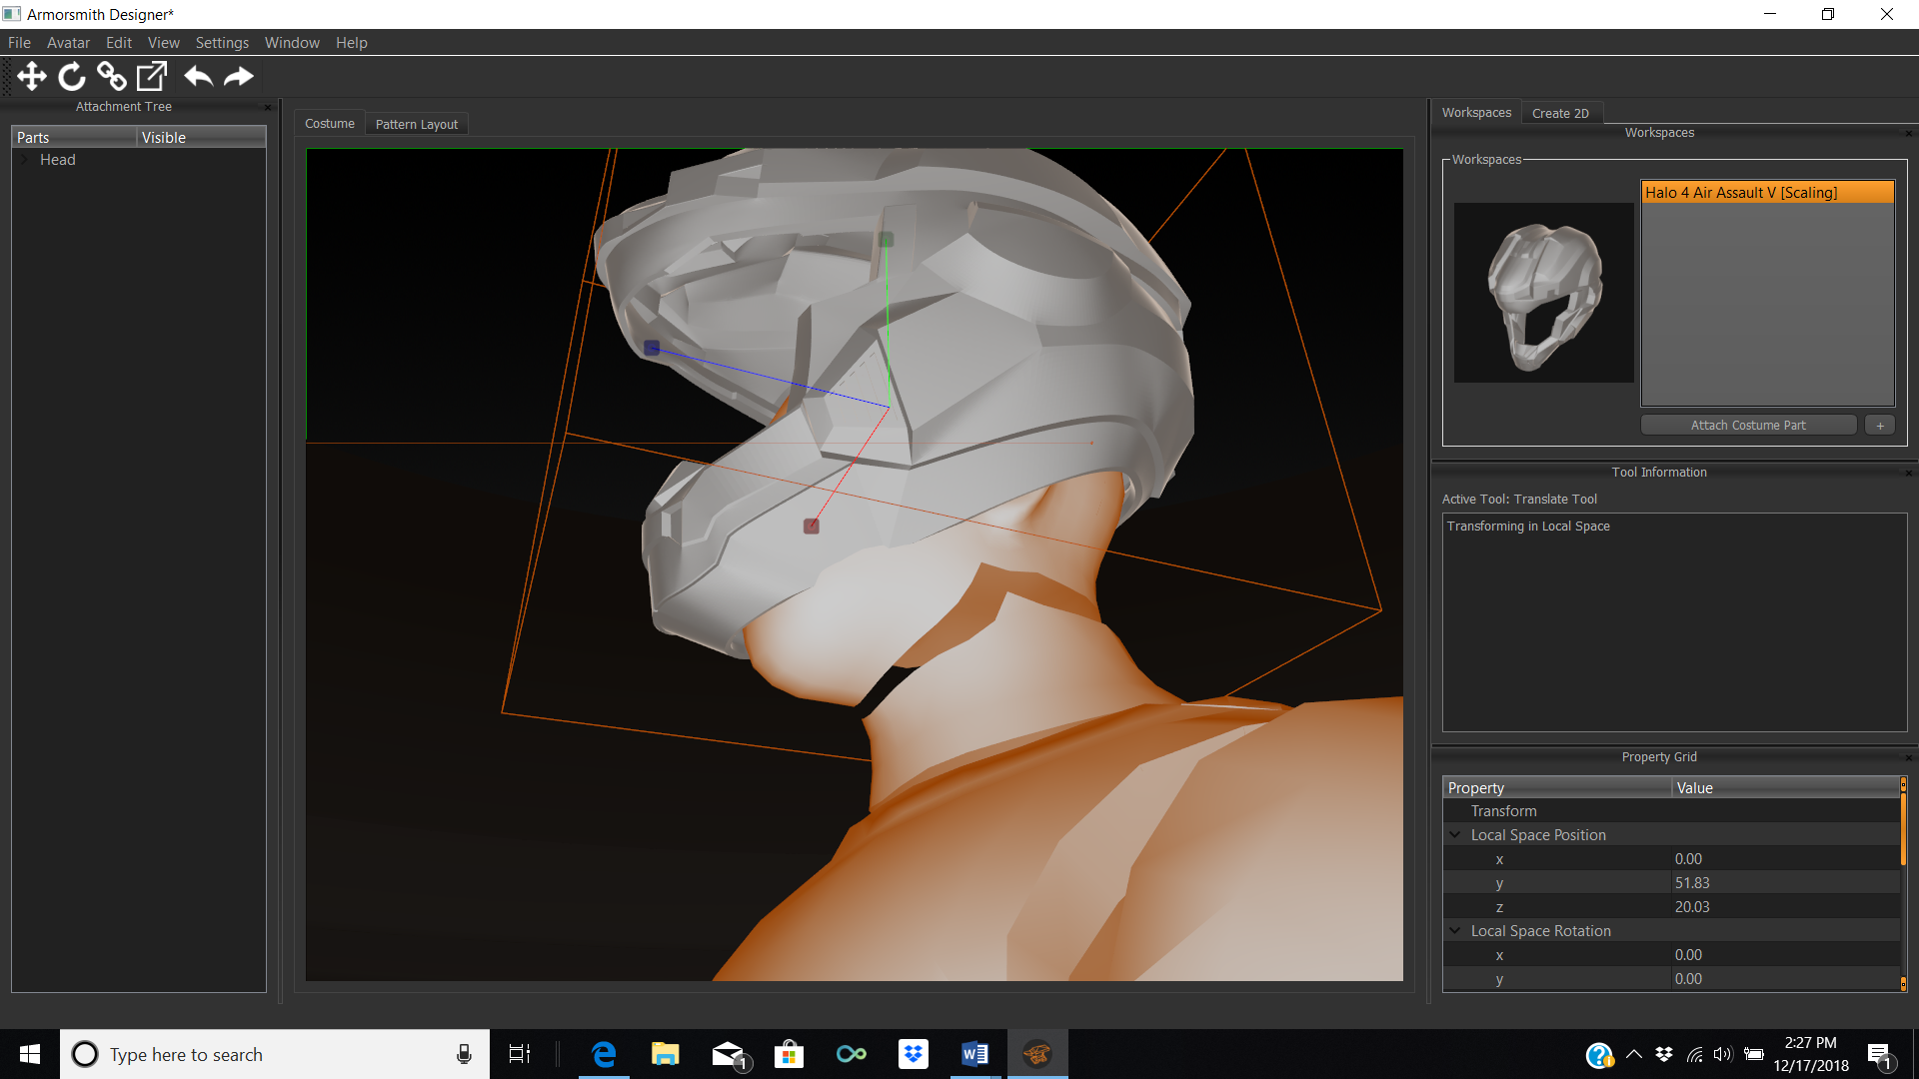The height and width of the screenshot is (1079, 1919).
Task: Collapse the Local Space Rotation group
Action: [x=1455, y=931]
